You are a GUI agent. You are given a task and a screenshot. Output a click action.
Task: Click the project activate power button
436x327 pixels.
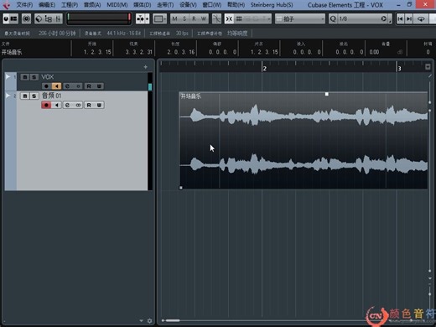point(6,18)
